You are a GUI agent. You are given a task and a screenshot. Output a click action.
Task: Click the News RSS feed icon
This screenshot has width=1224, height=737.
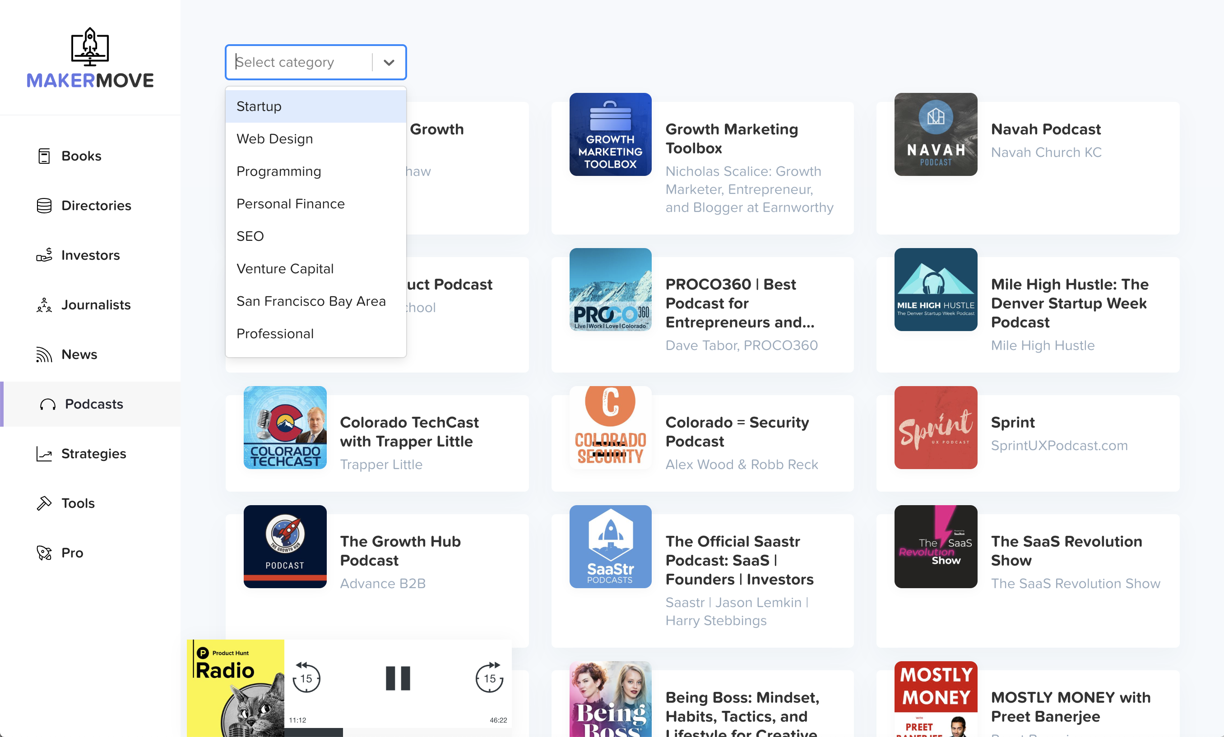click(44, 355)
